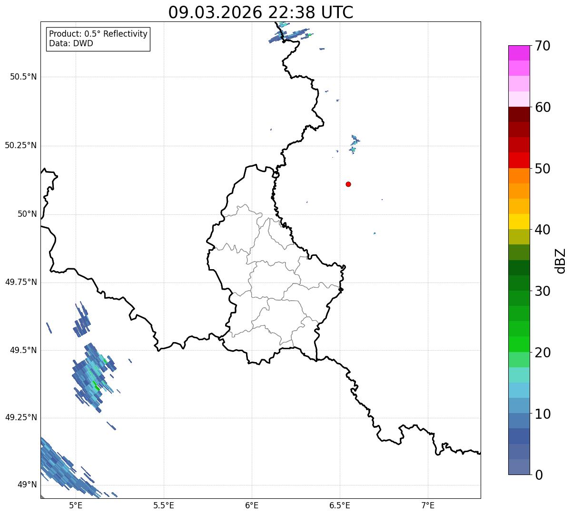Click the 49.25°N latitude label

(21, 417)
